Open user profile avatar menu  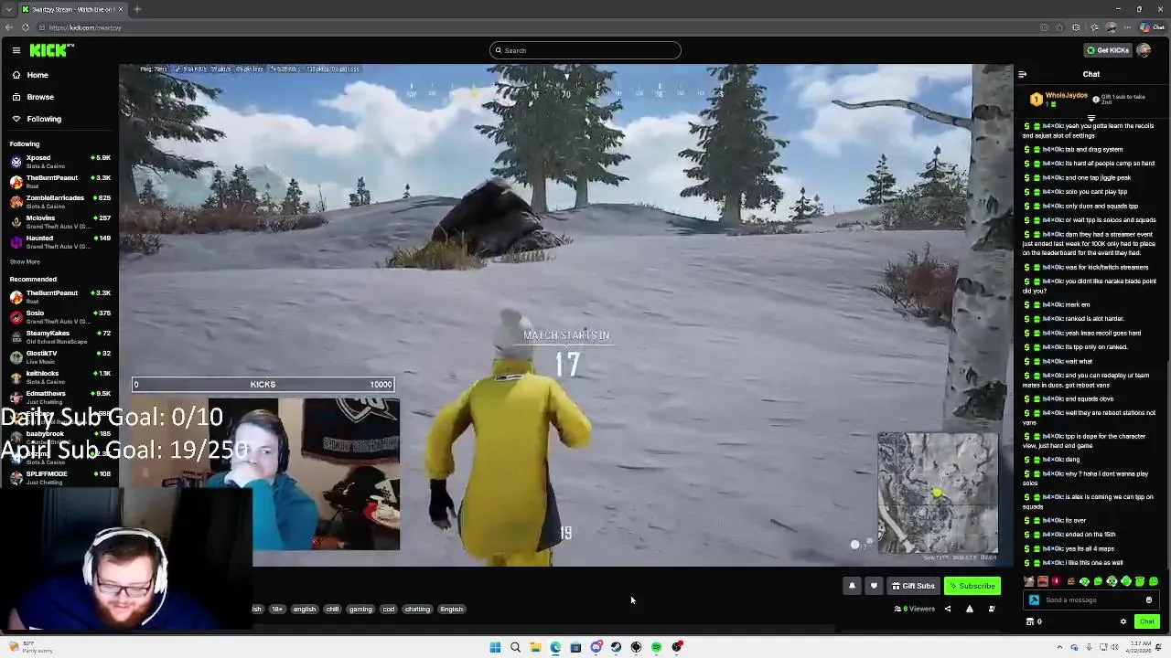click(1144, 50)
